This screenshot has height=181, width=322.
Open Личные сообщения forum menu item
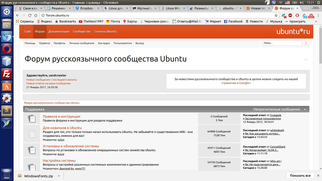click(x=82, y=43)
